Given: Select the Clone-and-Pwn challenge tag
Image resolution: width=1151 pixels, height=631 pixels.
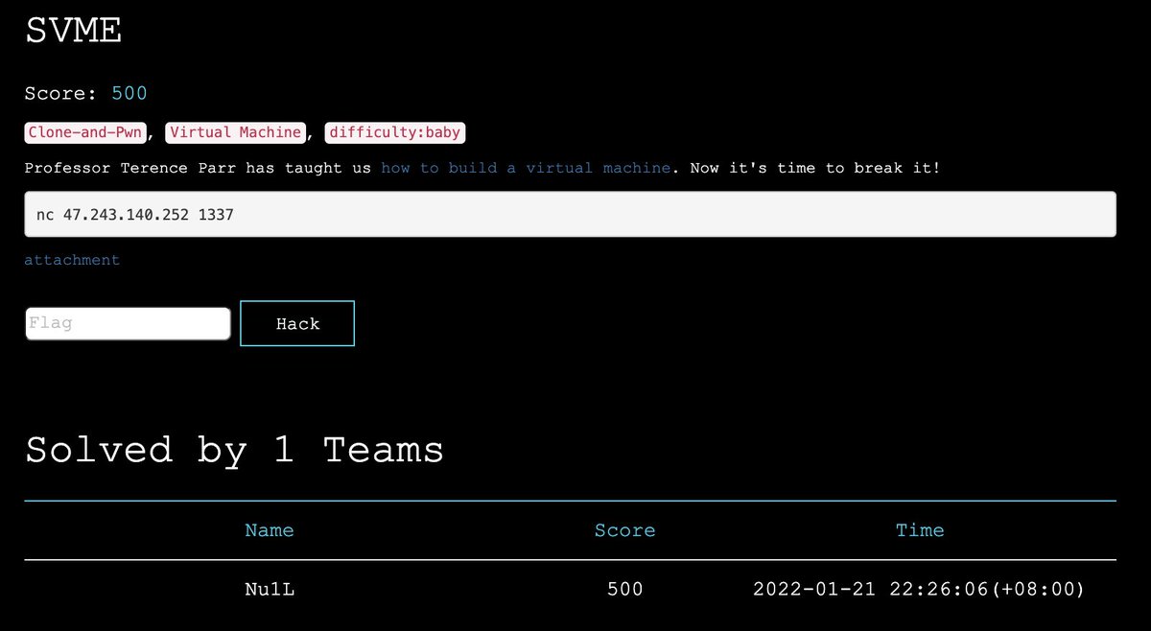Looking at the screenshot, I should [84, 132].
